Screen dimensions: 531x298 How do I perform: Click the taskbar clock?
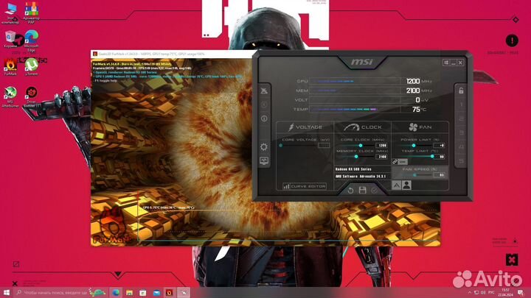[x=505, y=293]
